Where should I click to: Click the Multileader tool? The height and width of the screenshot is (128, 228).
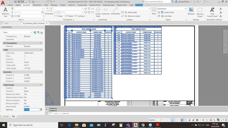pos(115,11)
